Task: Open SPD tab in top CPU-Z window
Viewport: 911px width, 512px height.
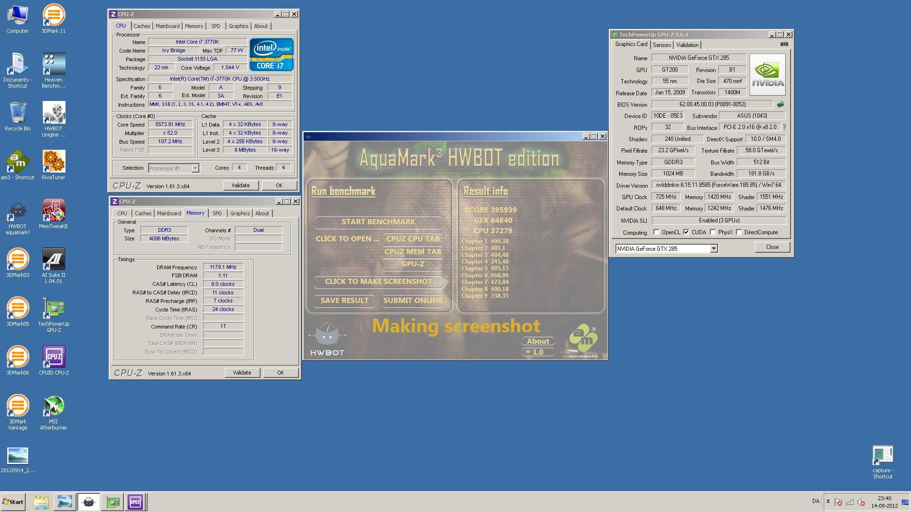Action: [x=215, y=26]
